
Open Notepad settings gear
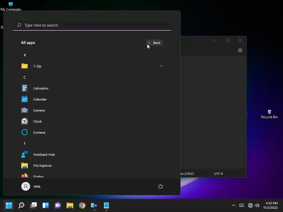tap(240, 50)
